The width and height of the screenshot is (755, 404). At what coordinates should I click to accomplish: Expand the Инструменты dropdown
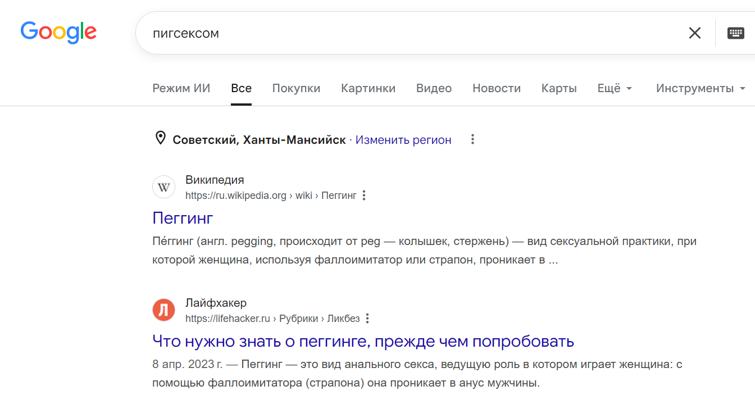701,88
